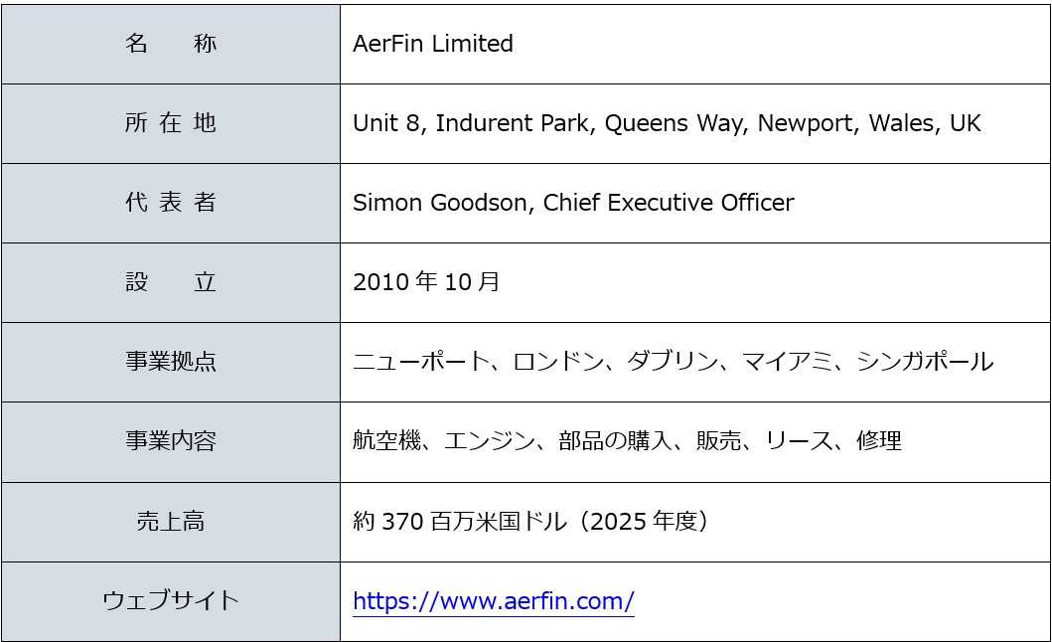Screen dimensions: 1052x642
Task: Click the 事業拠点 label cell
Action: click(x=171, y=362)
